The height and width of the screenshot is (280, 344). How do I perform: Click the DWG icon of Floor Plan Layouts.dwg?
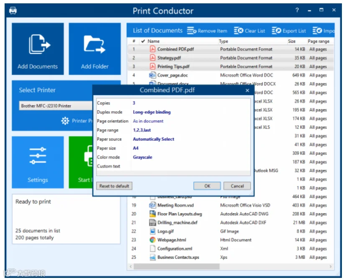(x=152, y=214)
